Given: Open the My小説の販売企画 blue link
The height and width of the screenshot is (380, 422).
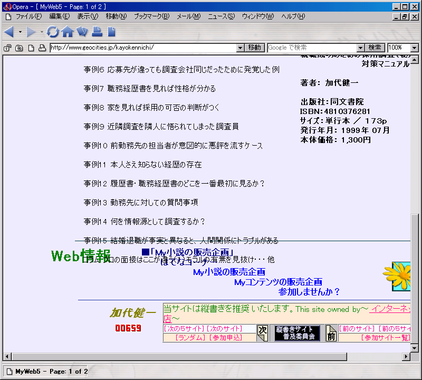Looking at the screenshot, I should (229, 272).
